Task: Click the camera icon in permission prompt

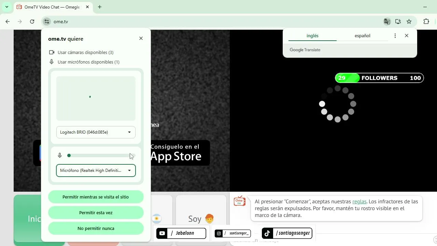Action: [x=52, y=52]
